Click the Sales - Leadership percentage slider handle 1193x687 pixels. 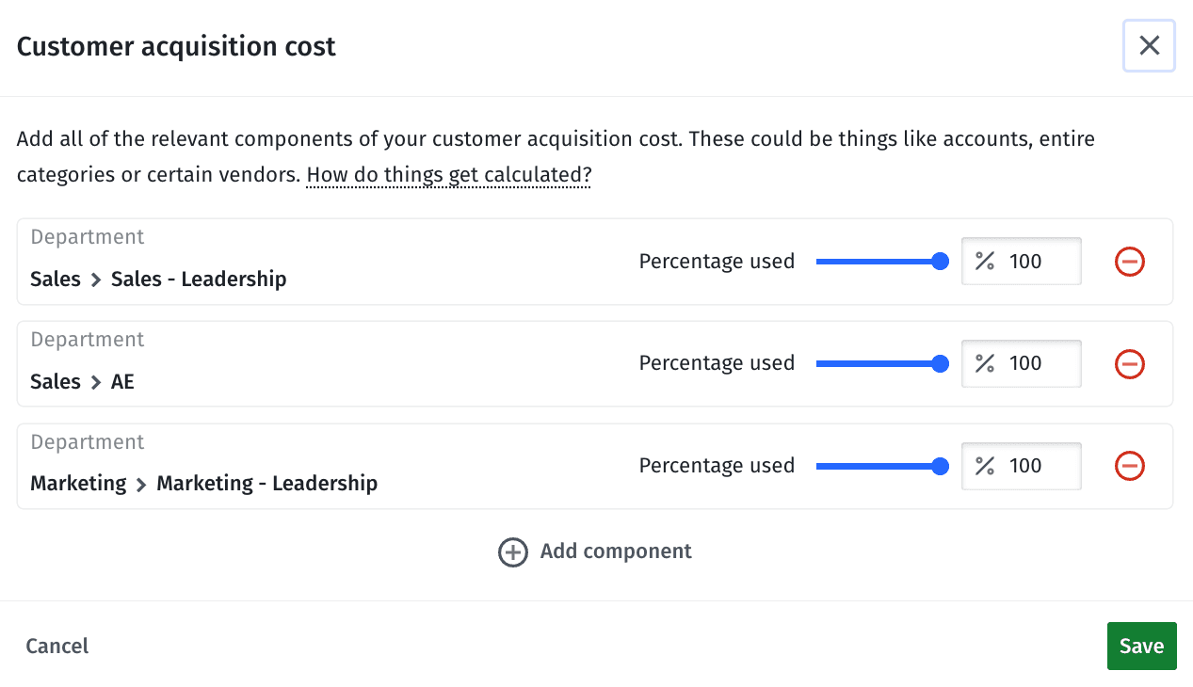click(x=939, y=262)
